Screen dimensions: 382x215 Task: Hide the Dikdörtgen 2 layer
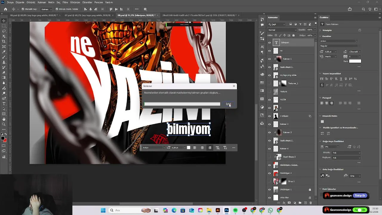(x=269, y=173)
